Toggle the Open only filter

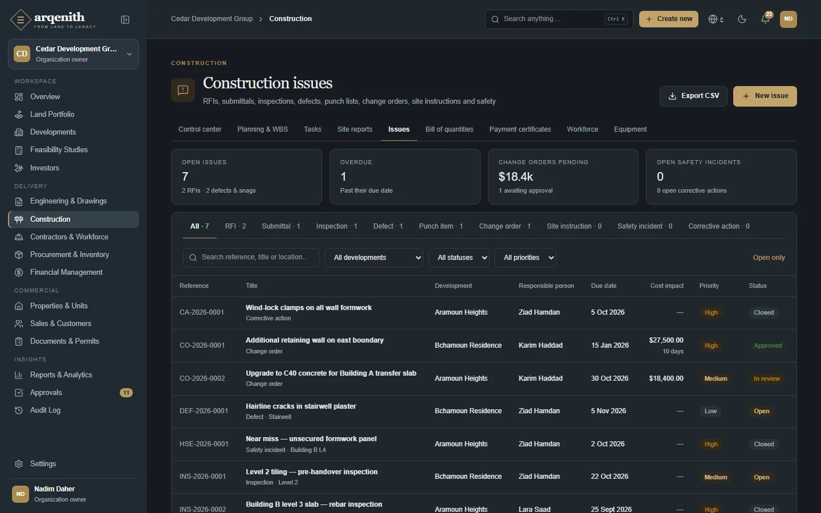pyautogui.click(x=769, y=258)
